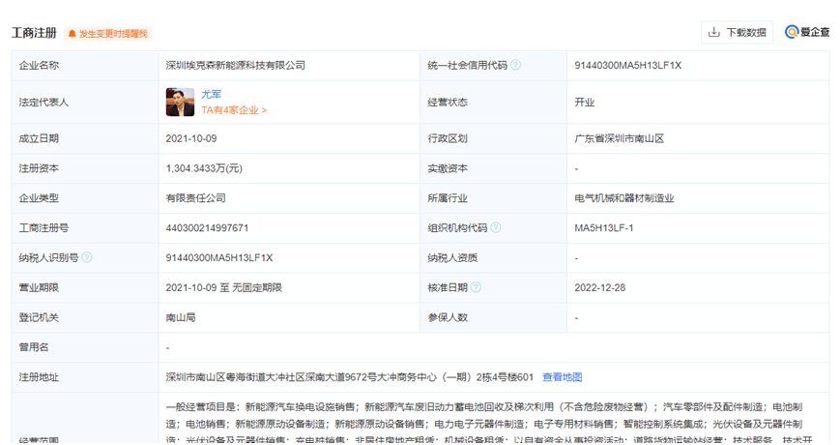Click the 法定代表人 row label

coord(43,102)
